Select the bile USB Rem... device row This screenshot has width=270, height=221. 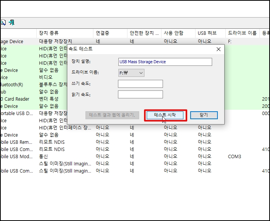pos(17,142)
